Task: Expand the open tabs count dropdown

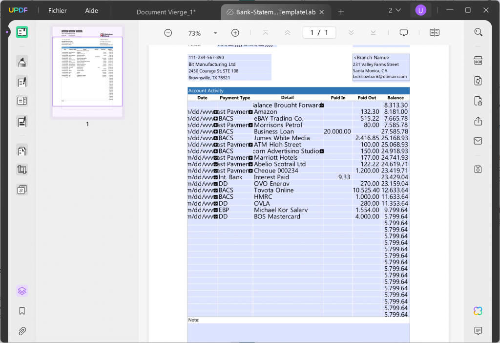Action: (395, 10)
